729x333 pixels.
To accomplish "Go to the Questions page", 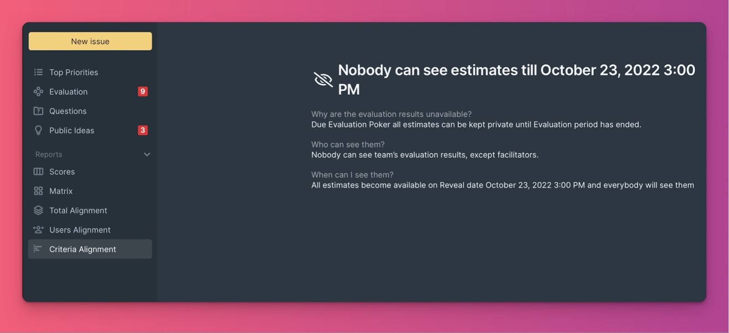I will 68,111.
